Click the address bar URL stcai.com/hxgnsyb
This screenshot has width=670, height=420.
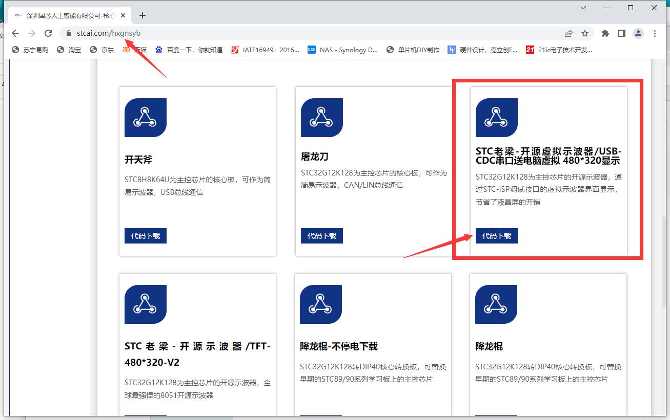click(x=109, y=33)
